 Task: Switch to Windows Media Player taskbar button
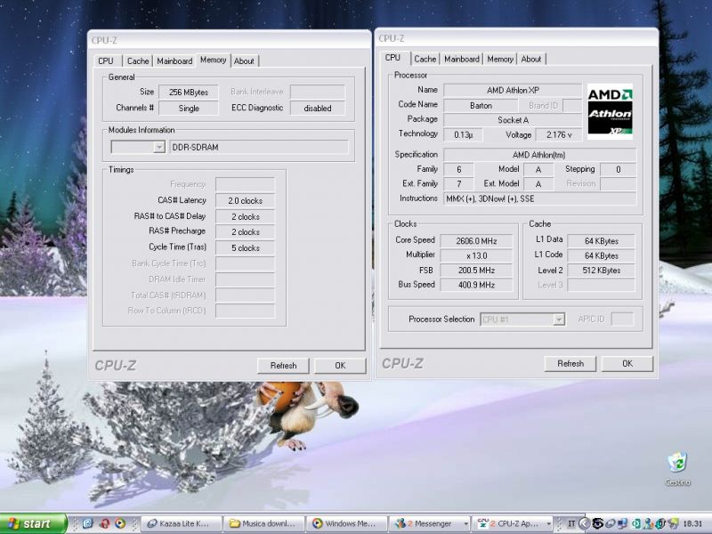coord(346,523)
